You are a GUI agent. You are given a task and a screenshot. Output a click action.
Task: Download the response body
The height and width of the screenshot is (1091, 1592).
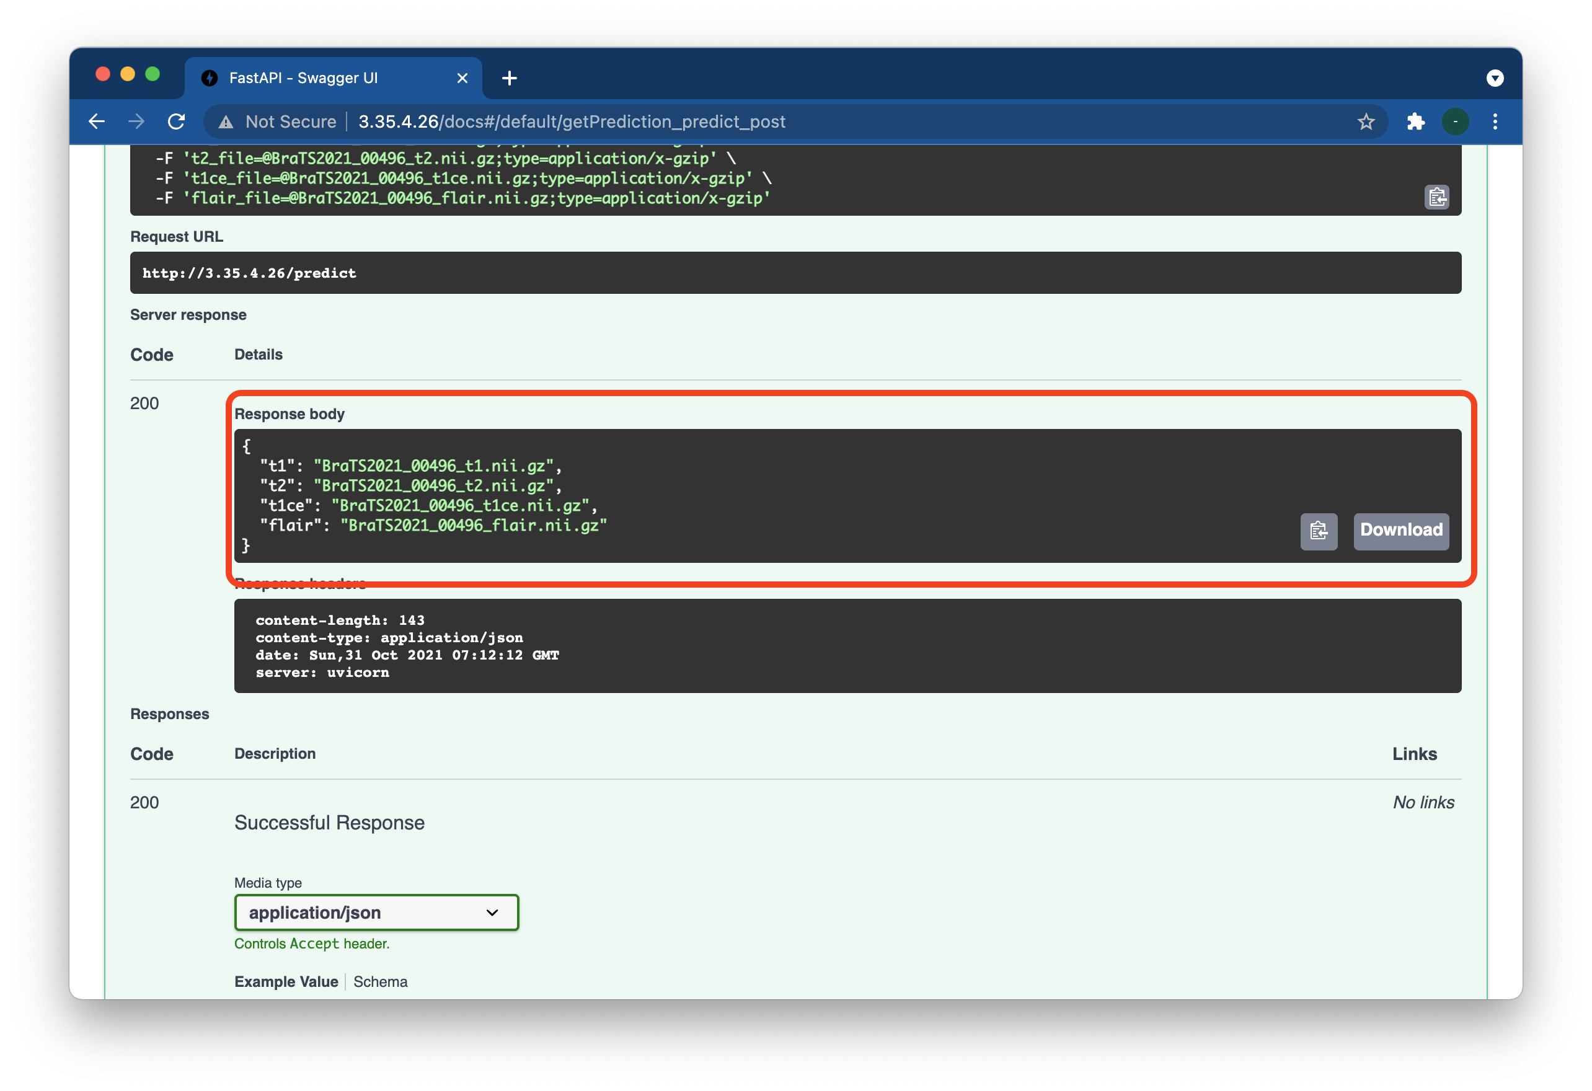(1400, 531)
